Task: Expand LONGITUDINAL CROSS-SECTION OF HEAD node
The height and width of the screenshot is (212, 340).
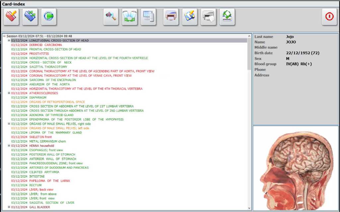Action: tap(9, 40)
